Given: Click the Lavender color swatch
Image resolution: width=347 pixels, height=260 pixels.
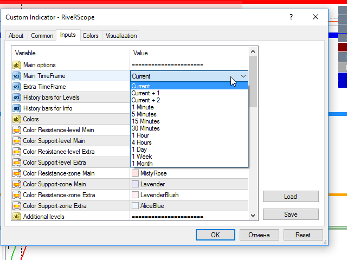Looking at the screenshot, I should 135,184.
